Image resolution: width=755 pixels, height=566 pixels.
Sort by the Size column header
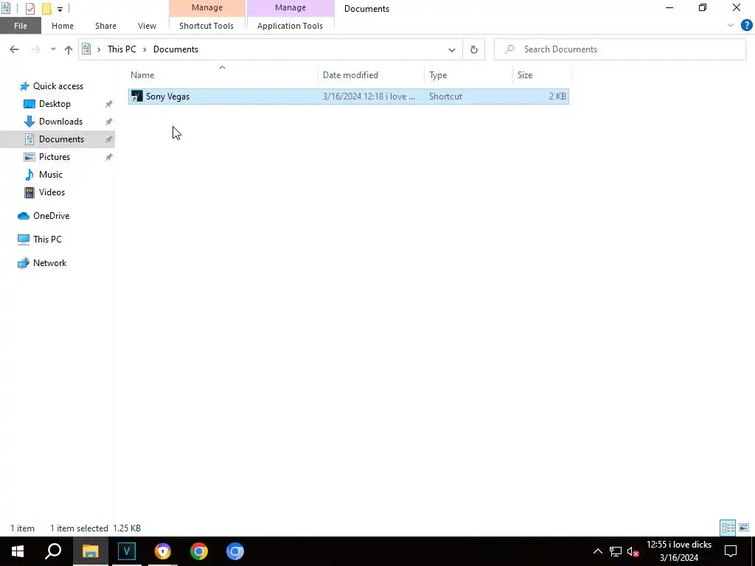542,75
